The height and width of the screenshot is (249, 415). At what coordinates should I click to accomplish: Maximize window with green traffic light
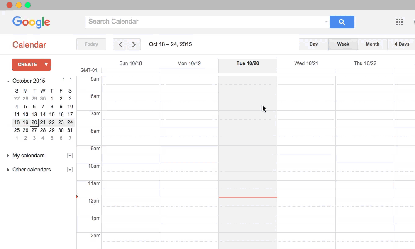coord(28,5)
